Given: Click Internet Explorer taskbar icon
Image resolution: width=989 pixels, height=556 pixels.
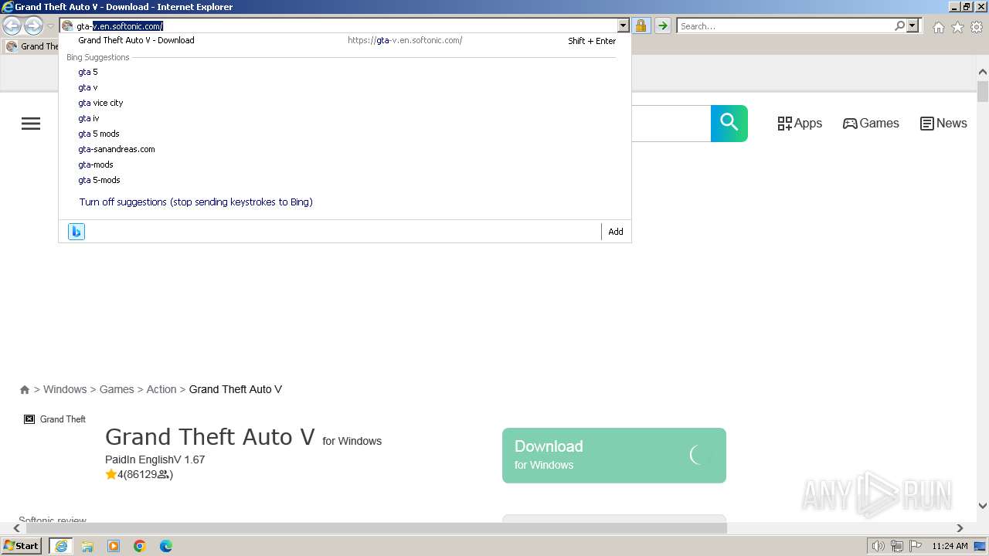Looking at the screenshot, I should pyautogui.click(x=61, y=546).
